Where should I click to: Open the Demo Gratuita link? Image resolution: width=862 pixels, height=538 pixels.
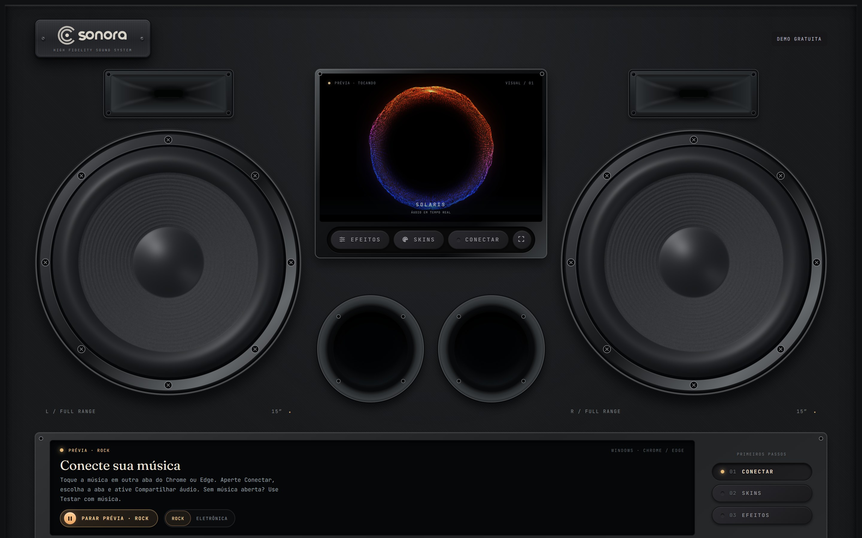click(799, 39)
